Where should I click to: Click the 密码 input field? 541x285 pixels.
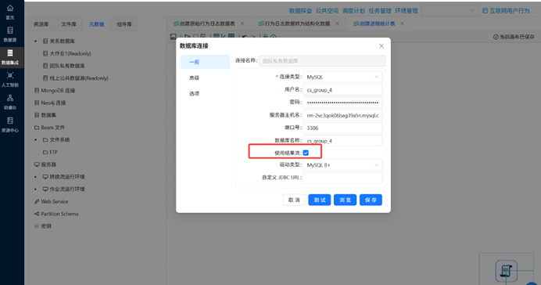[x=342, y=103]
